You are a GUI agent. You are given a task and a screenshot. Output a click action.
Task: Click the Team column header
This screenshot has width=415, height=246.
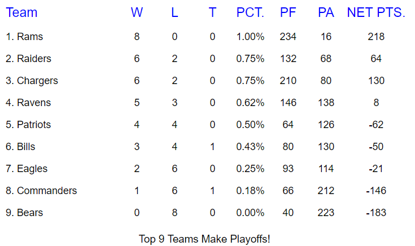tap(21, 12)
